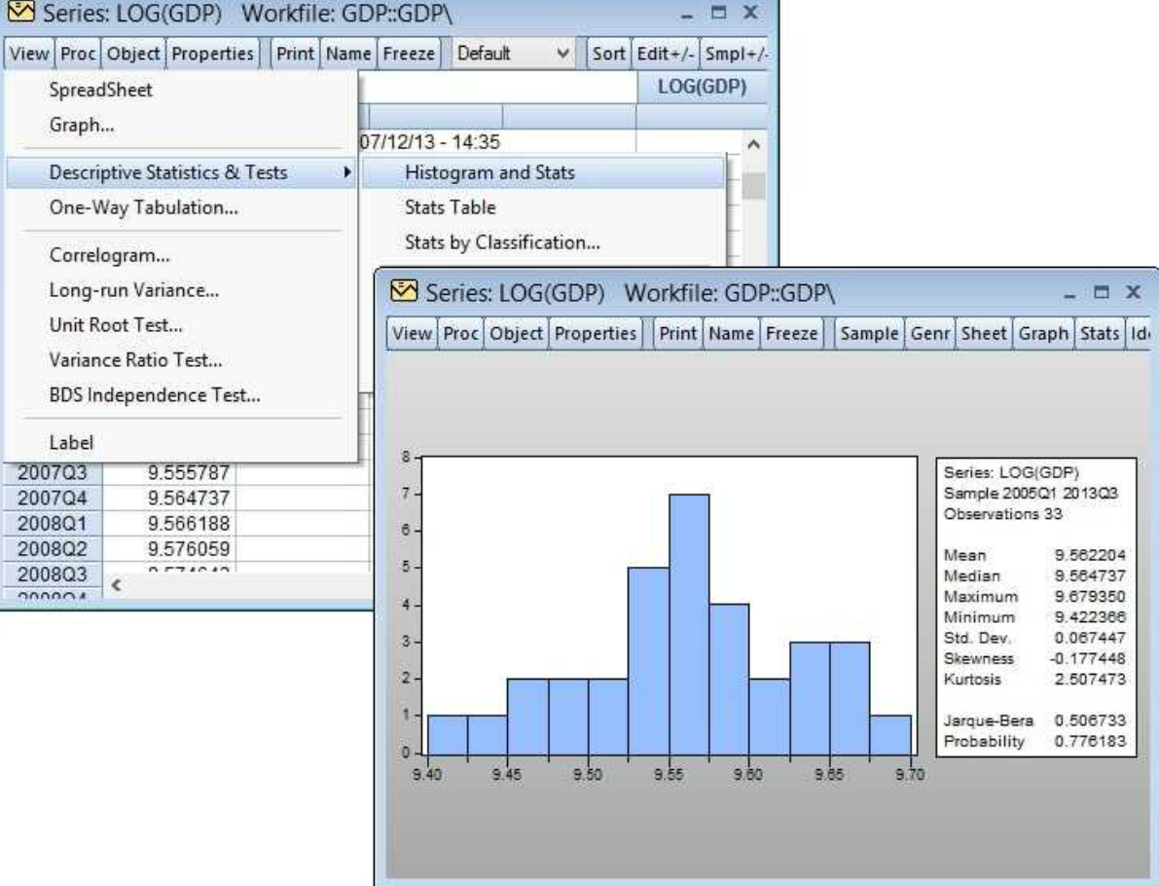Click the Smpl+/- button
This screenshot has width=1159, height=886.
[736, 54]
